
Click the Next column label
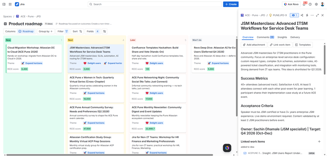click(70, 40)
